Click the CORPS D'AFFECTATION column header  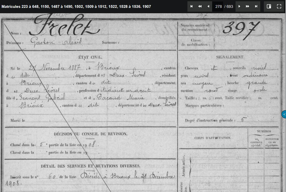[213, 138]
